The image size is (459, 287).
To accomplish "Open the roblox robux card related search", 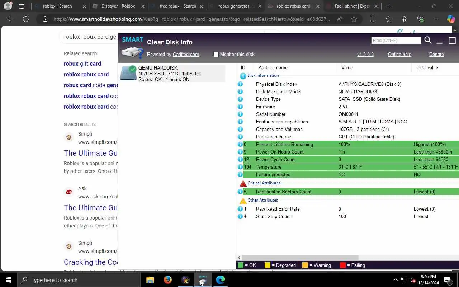I will tap(86, 74).
